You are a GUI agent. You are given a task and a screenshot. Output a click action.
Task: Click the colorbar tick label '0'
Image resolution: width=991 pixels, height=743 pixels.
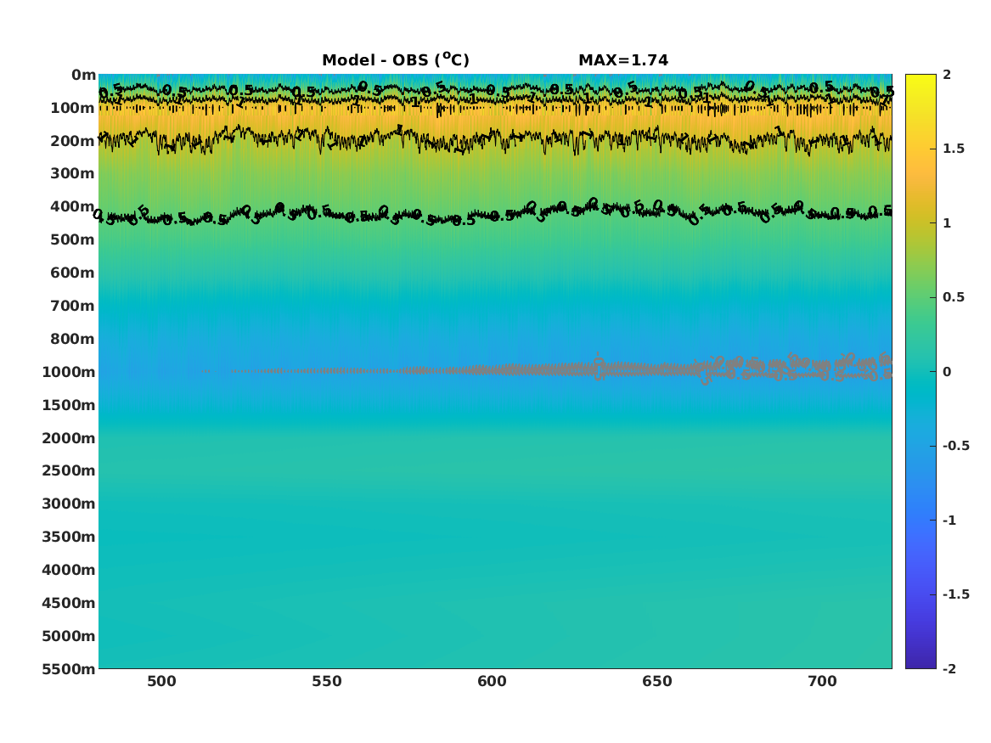point(947,372)
